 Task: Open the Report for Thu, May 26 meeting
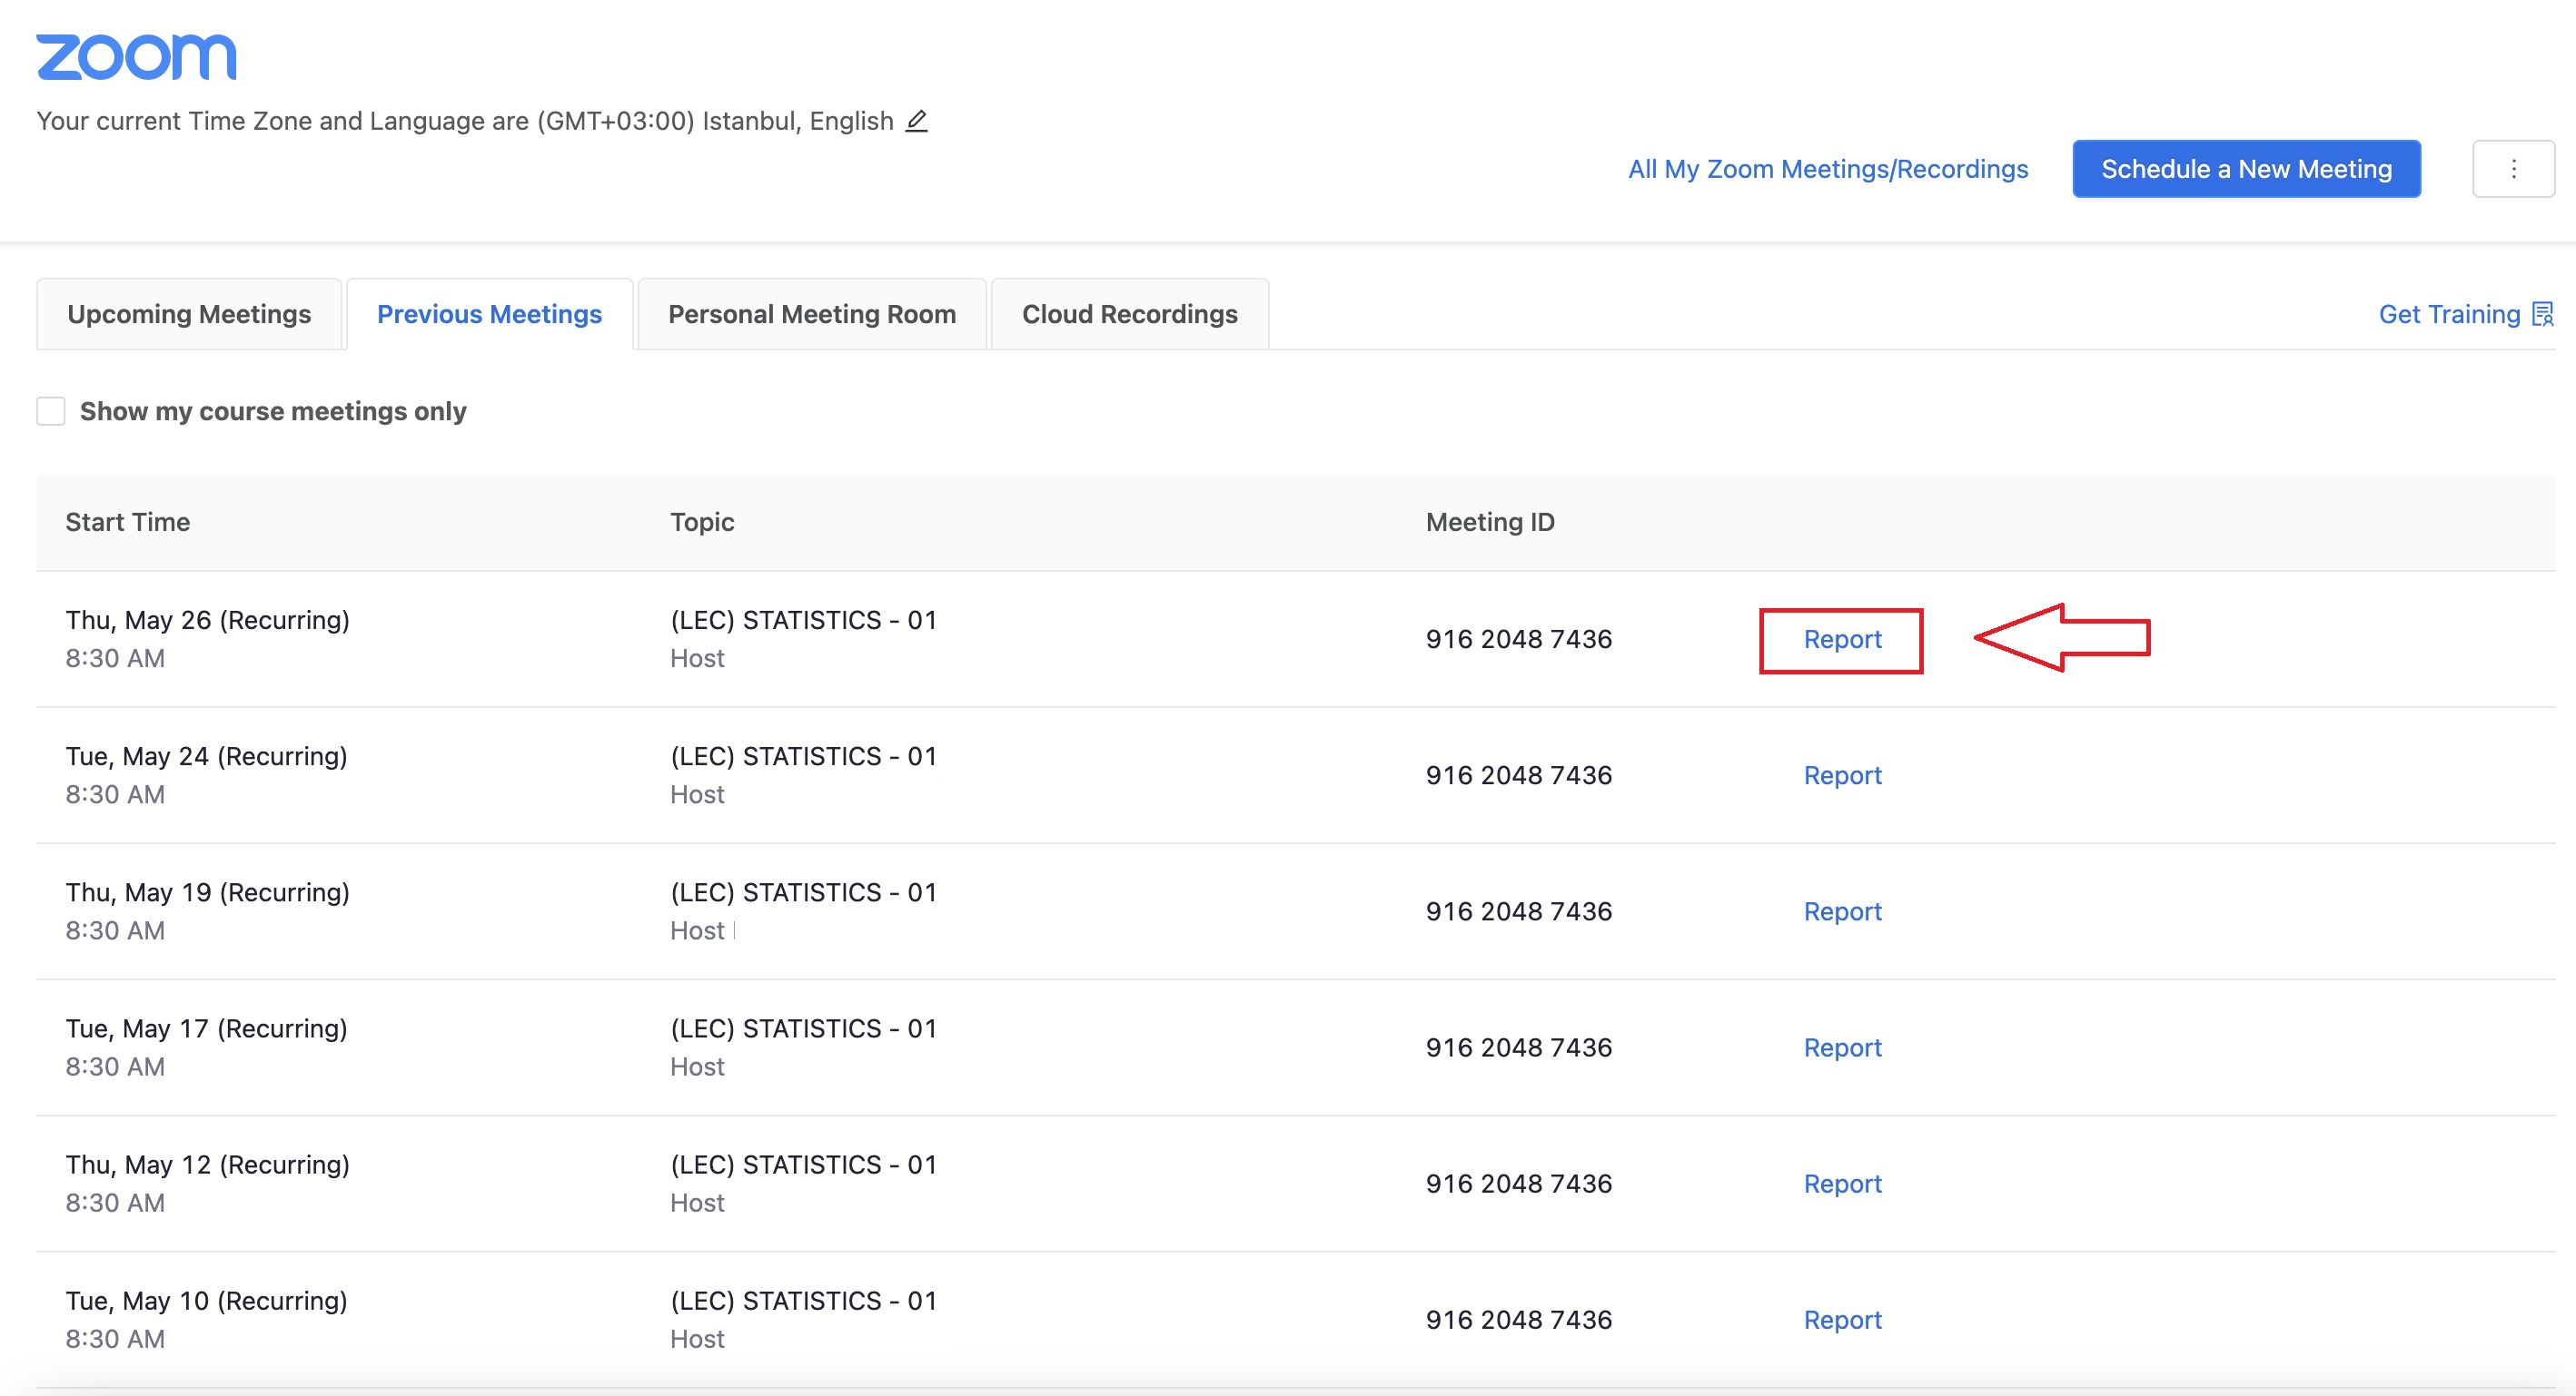(1842, 640)
